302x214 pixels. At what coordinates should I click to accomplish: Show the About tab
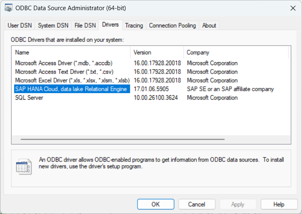click(209, 25)
